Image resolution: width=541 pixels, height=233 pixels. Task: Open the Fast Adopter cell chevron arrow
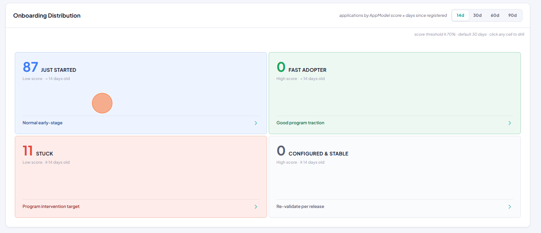tap(510, 123)
